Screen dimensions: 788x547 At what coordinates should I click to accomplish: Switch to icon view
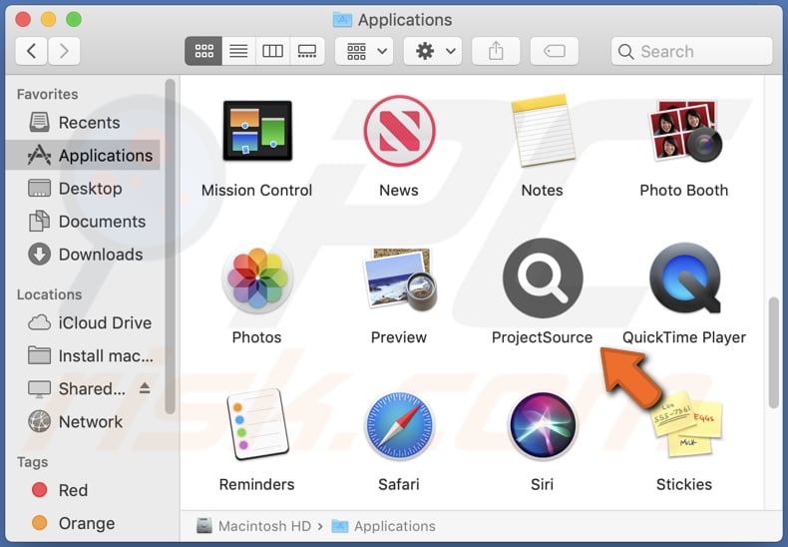tap(203, 51)
